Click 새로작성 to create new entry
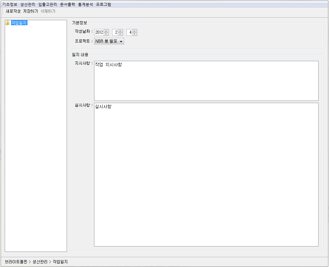The width and height of the screenshot is (329, 267). [13, 11]
